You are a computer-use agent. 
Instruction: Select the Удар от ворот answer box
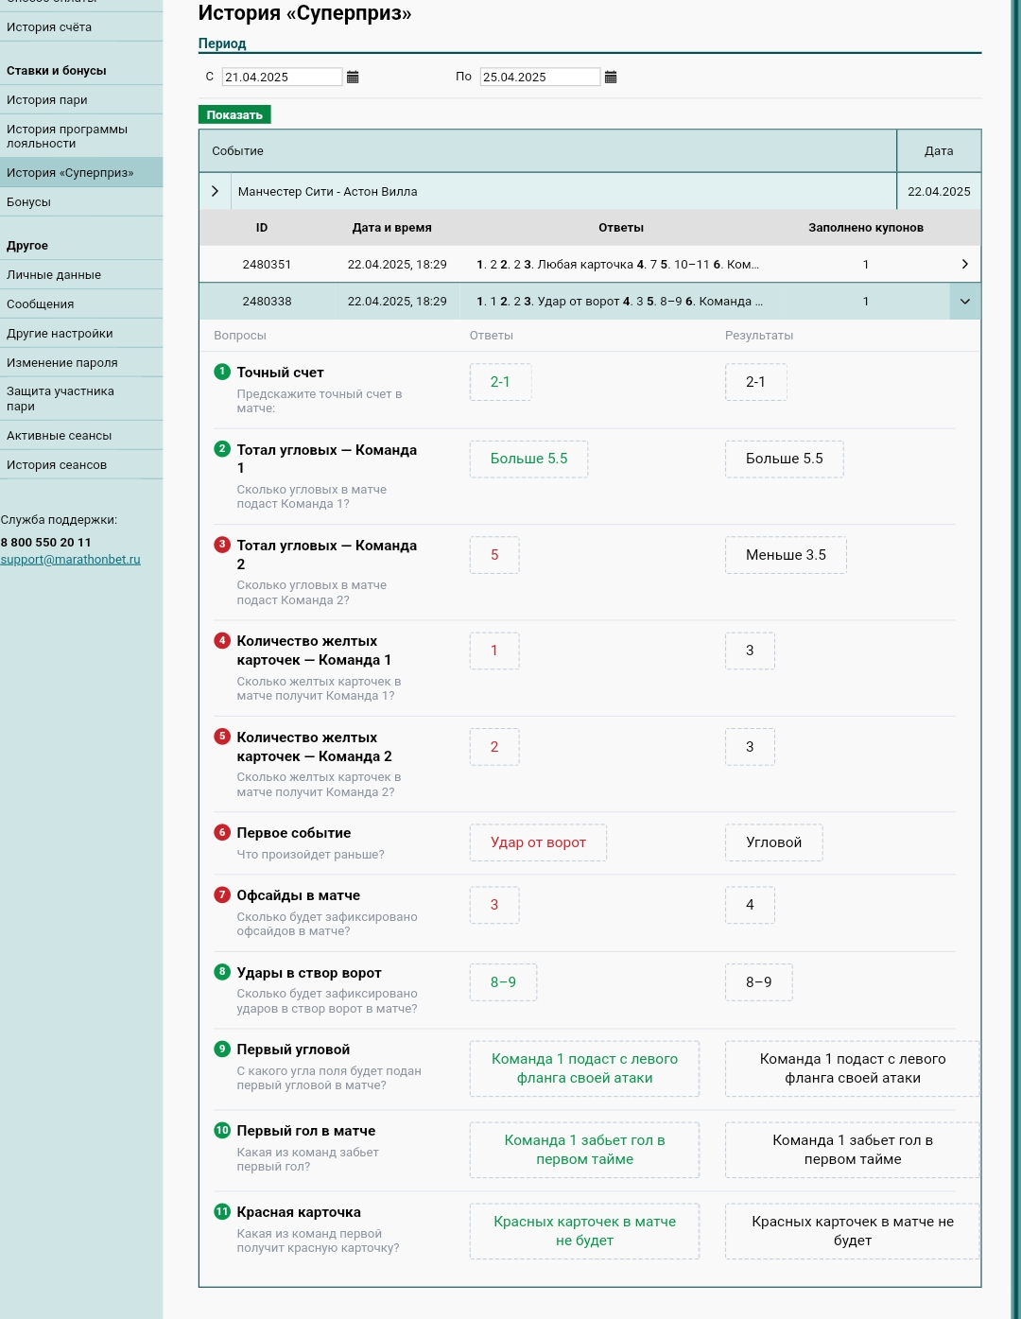click(x=538, y=842)
